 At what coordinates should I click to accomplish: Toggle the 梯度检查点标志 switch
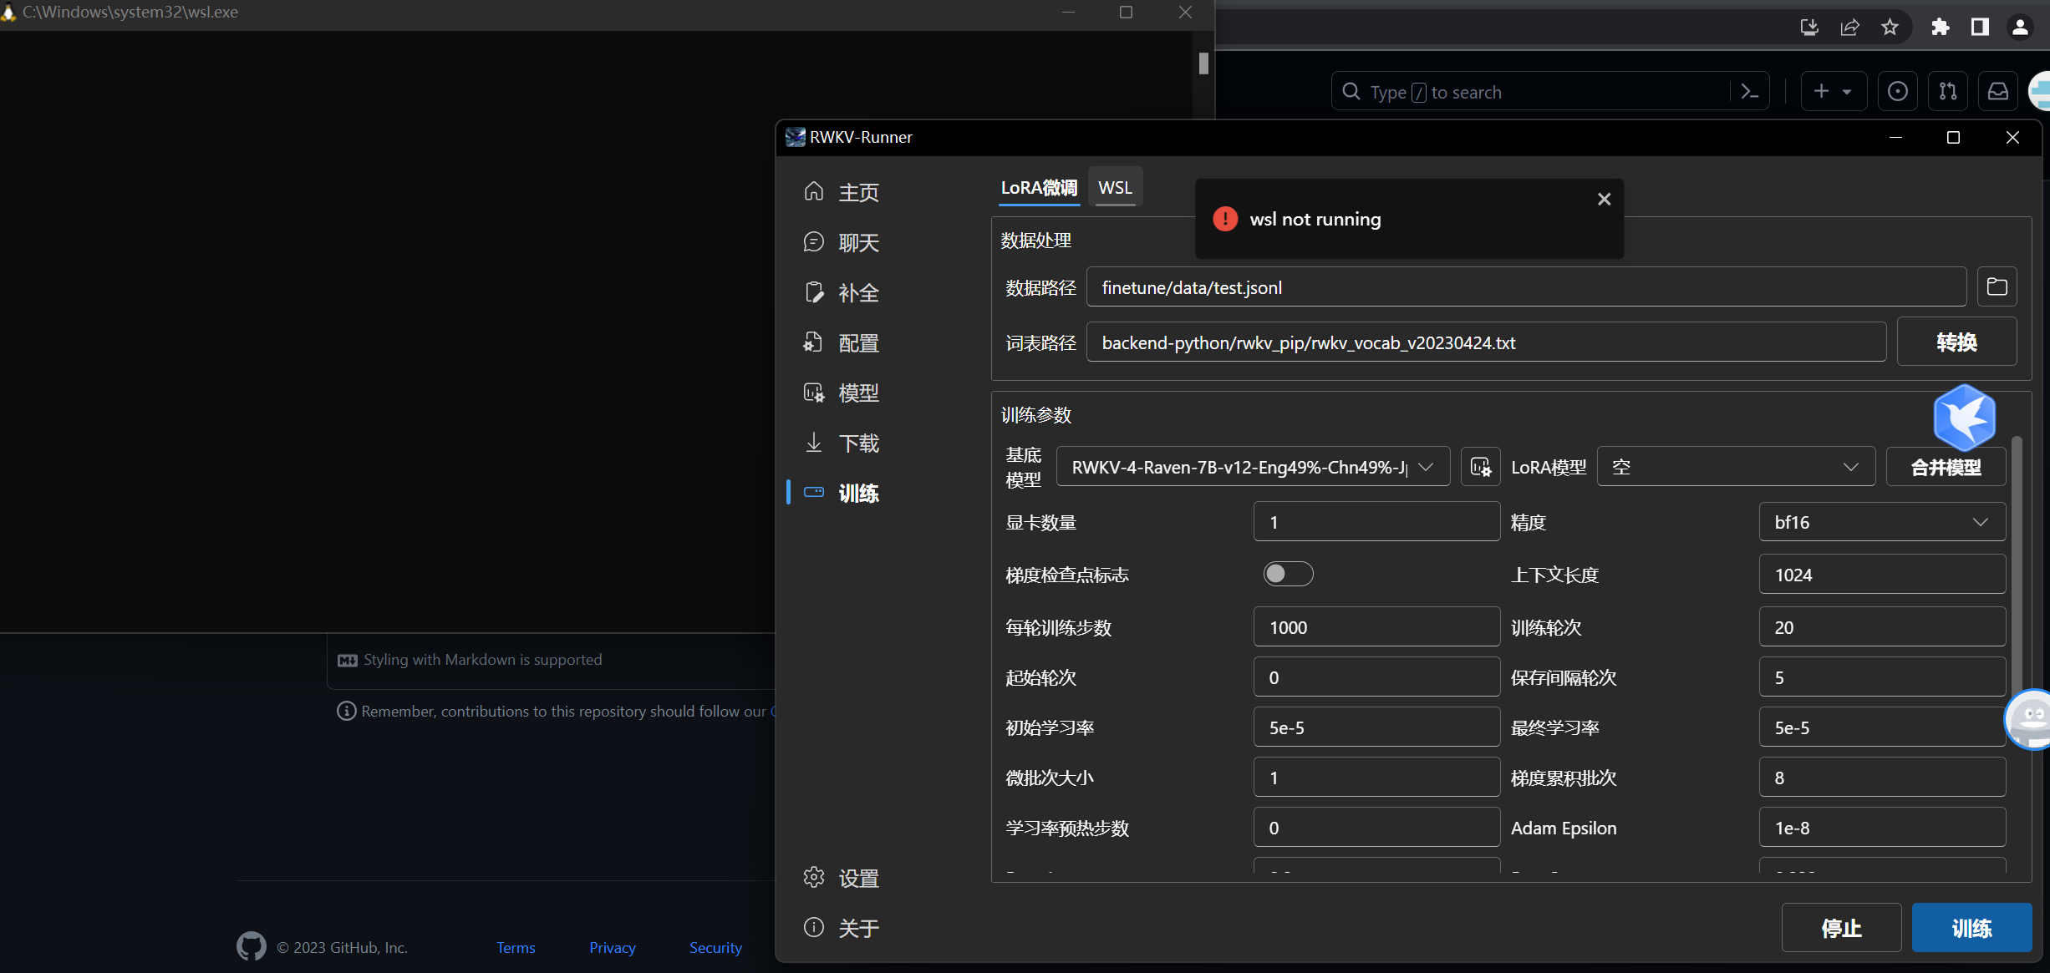[1288, 574]
